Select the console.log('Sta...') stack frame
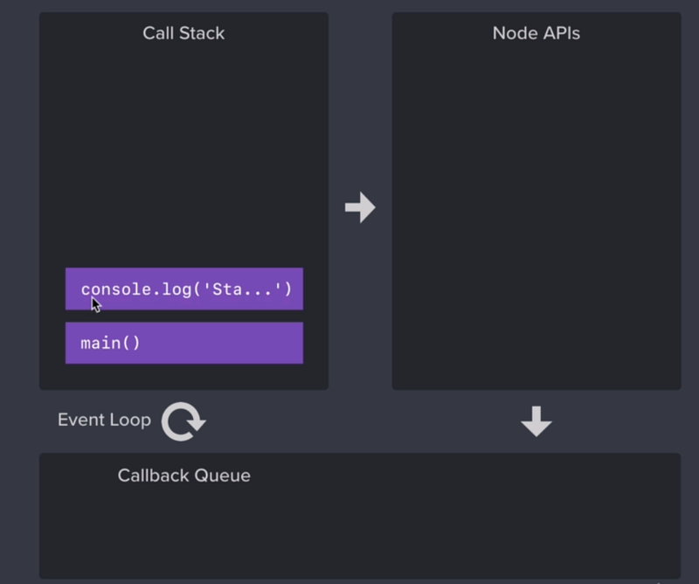699x584 pixels. [184, 289]
